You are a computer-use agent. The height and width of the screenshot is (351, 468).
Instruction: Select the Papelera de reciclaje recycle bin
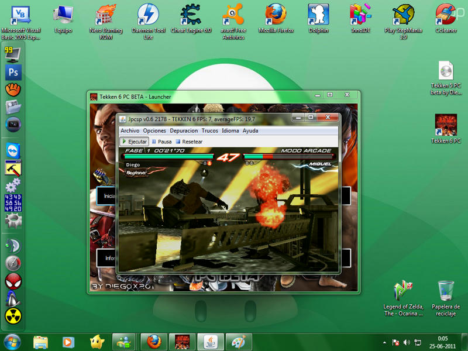point(446,298)
